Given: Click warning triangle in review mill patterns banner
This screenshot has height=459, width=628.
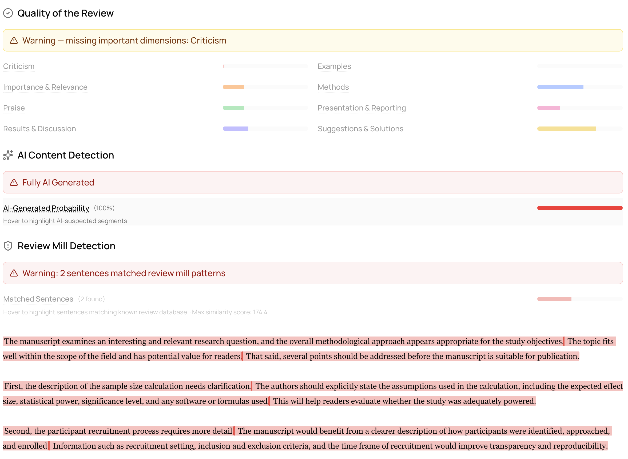Looking at the screenshot, I should point(14,273).
